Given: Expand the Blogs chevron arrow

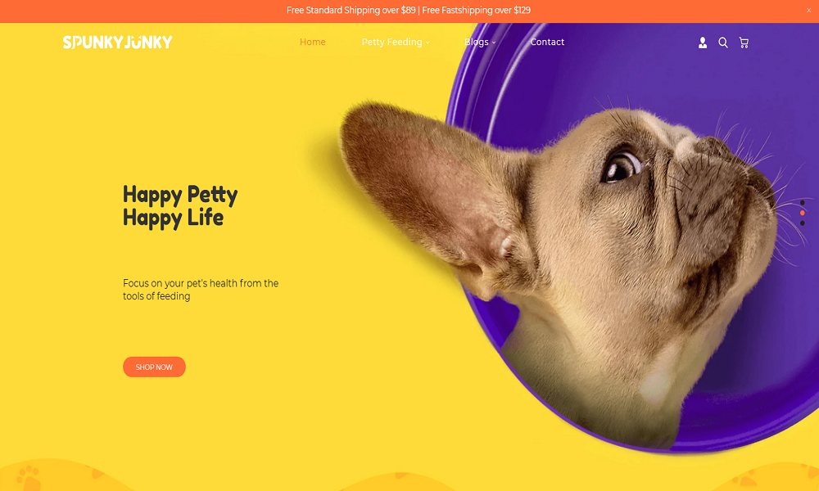Looking at the screenshot, I should click(494, 43).
